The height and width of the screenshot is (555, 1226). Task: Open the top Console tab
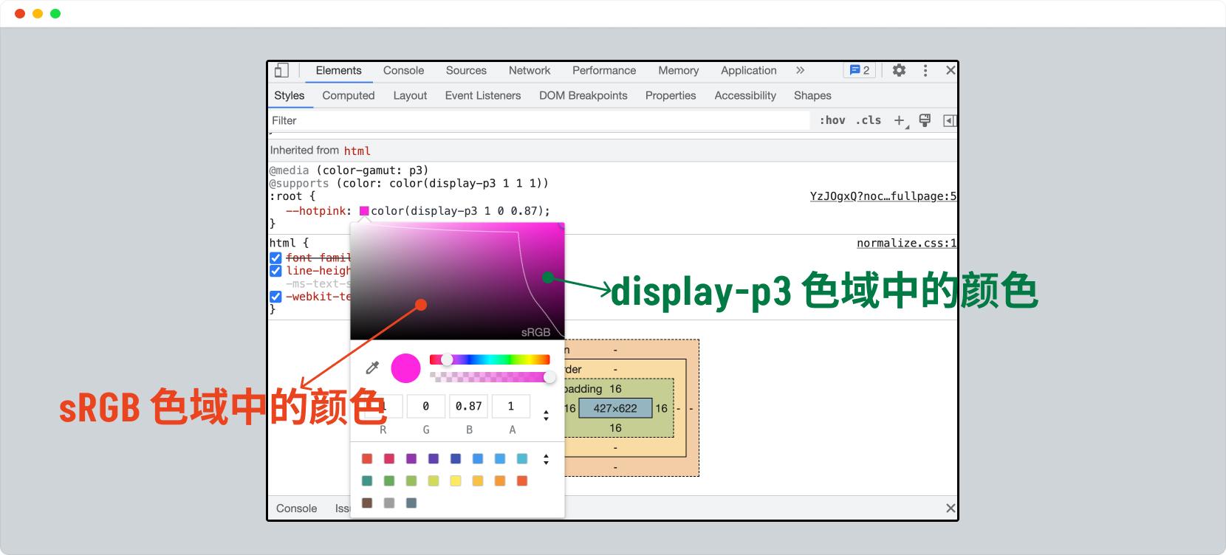click(403, 70)
